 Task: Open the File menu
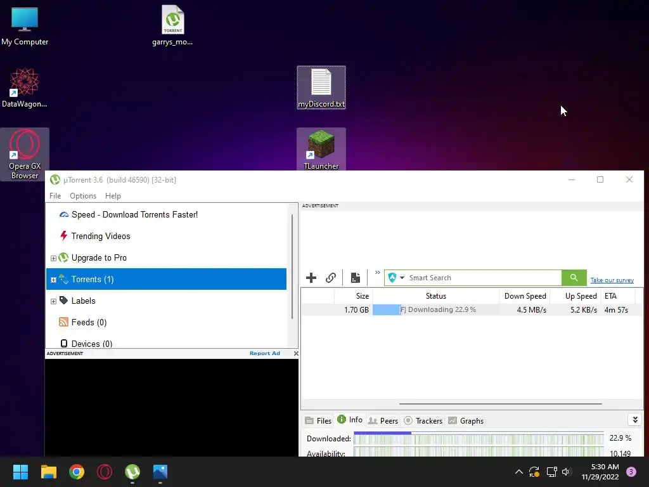pos(55,196)
